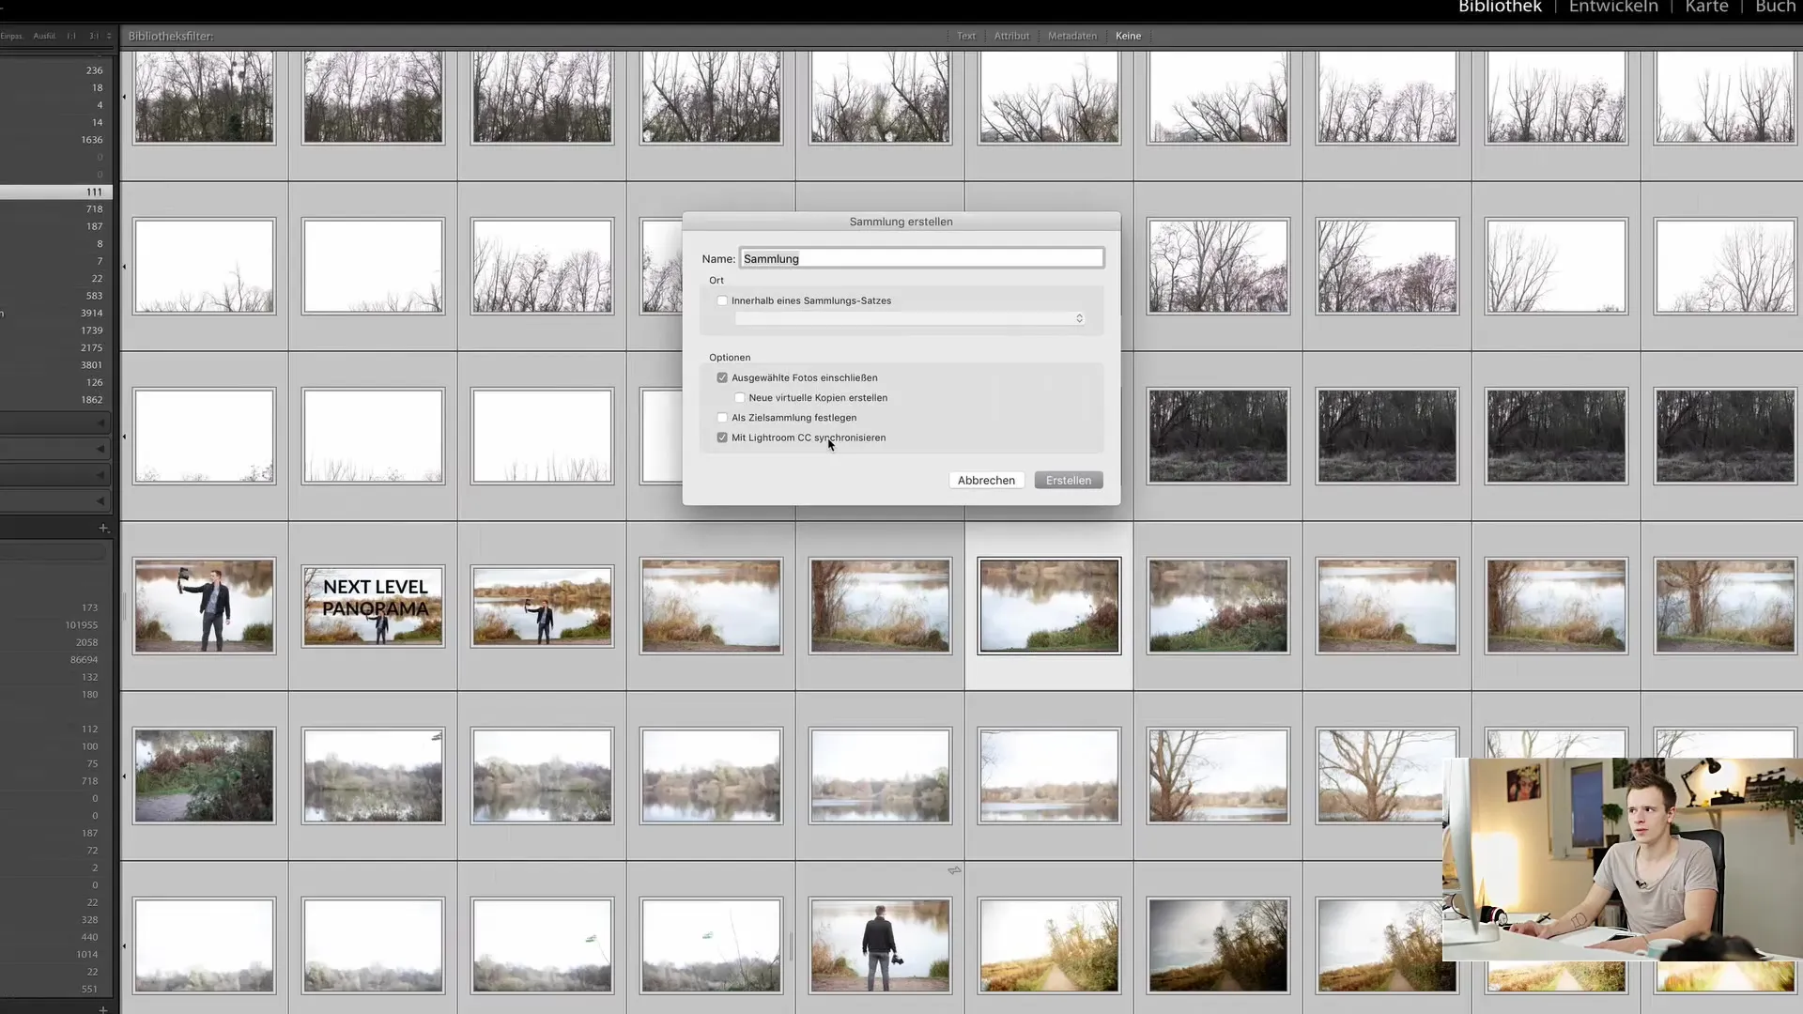Open the Entwickeln module
Viewport: 1803px width, 1014px height.
(1613, 8)
